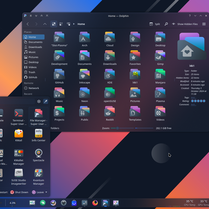
Task: Go up to parent folder in Dolphin
Action: tap(45, 24)
